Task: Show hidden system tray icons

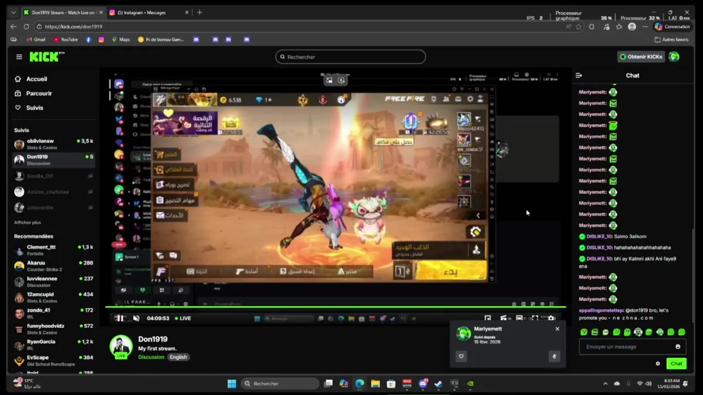Action: 605,383
